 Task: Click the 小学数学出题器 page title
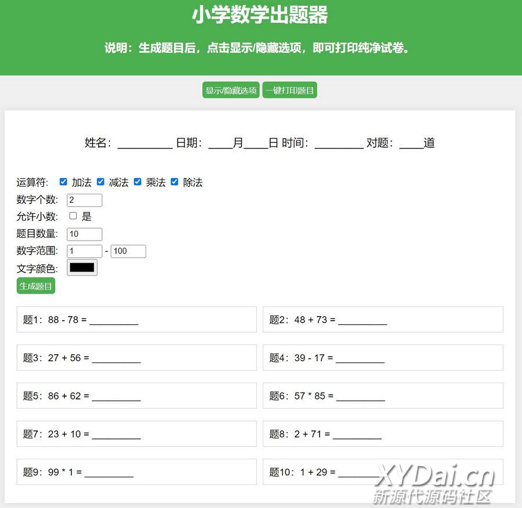coord(260,15)
